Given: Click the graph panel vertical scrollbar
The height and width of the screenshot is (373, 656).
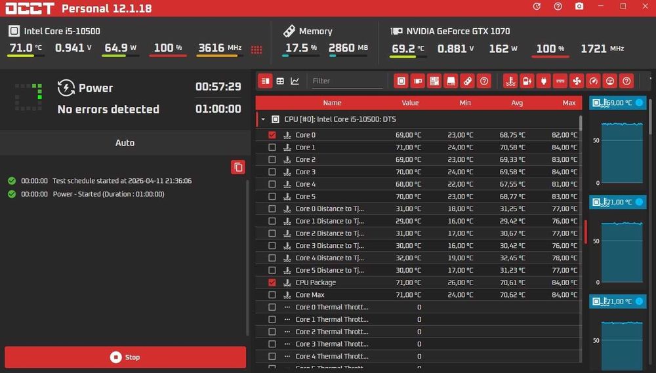Looking at the screenshot, I should tap(649, 116).
